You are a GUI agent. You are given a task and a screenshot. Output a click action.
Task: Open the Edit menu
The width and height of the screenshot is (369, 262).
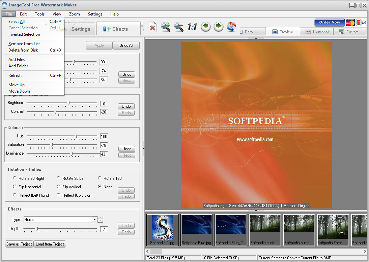23,14
